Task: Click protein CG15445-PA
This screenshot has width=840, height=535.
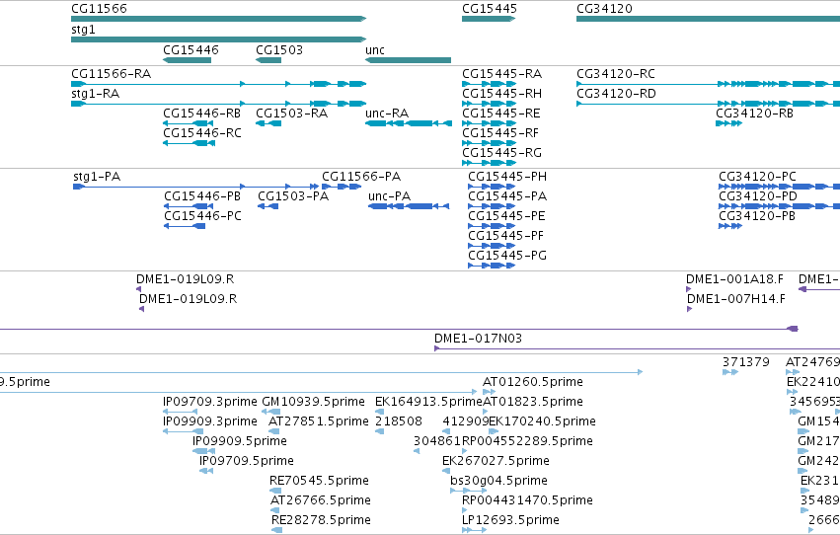Action: [492, 206]
